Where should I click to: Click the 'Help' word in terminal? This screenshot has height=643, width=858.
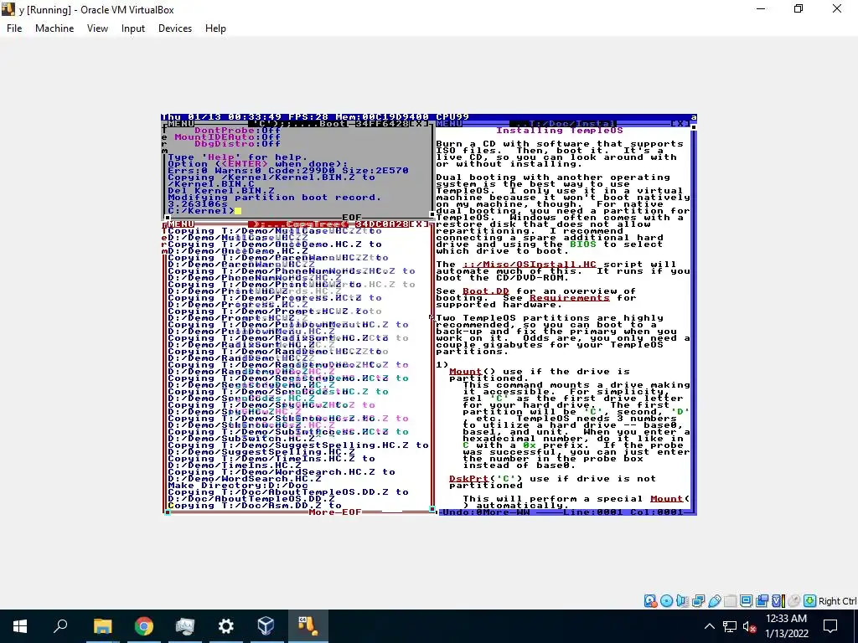pos(221,157)
